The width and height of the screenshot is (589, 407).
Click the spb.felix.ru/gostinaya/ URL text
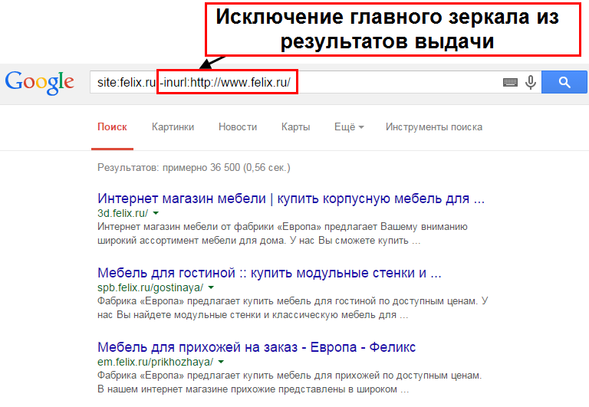(150, 287)
